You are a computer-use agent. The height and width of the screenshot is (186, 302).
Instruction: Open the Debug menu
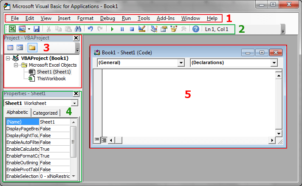(x=107, y=18)
